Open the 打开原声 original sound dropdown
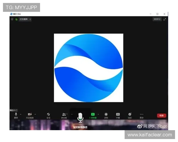This screenshot has width=178, height=142. (25, 19)
